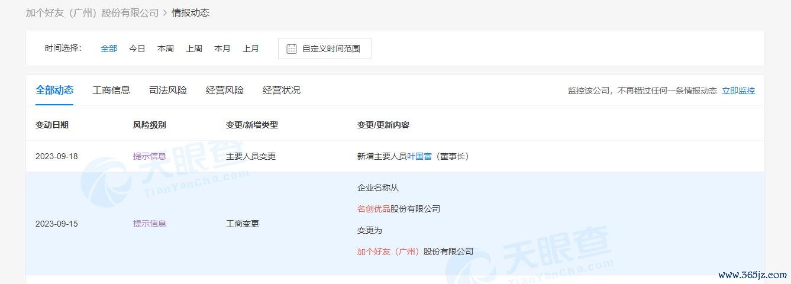Filter by 上月 time range
The height and width of the screenshot is (284, 791).
pyautogui.click(x=251, y=49)
